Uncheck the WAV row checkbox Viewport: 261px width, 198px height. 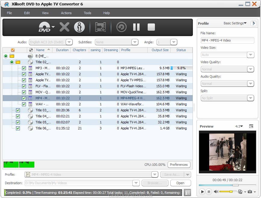point(24,104)
